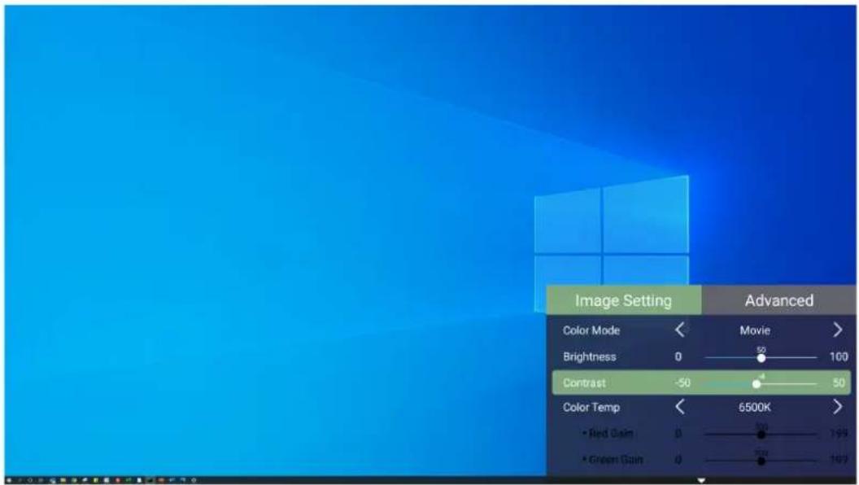Lower Color Temp using its left arrow
This screenshot has width=859, height=485.
[x=680, y=407]
